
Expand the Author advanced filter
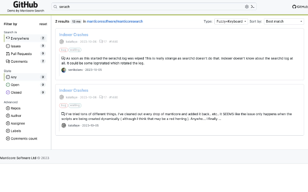pos(14,116)
